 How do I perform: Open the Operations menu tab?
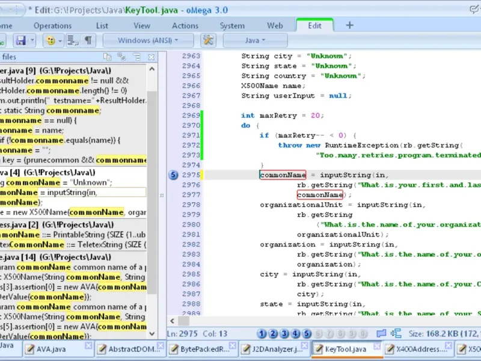[x=52, y=26]
